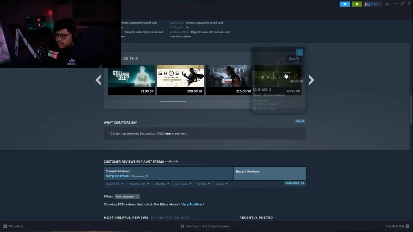Click the Very Positive filter summary link

(191, 204)
